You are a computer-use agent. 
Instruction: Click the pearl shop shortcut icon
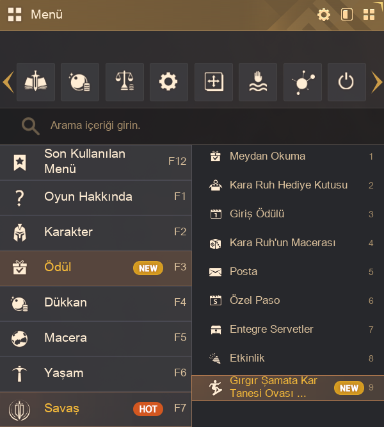pyautogui.click(x=80, y=82)
